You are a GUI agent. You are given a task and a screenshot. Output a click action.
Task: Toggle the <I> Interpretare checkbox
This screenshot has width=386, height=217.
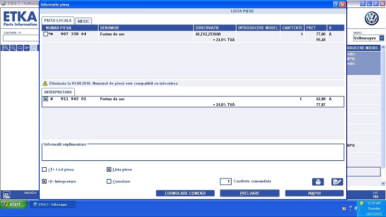tap(44, 181)
